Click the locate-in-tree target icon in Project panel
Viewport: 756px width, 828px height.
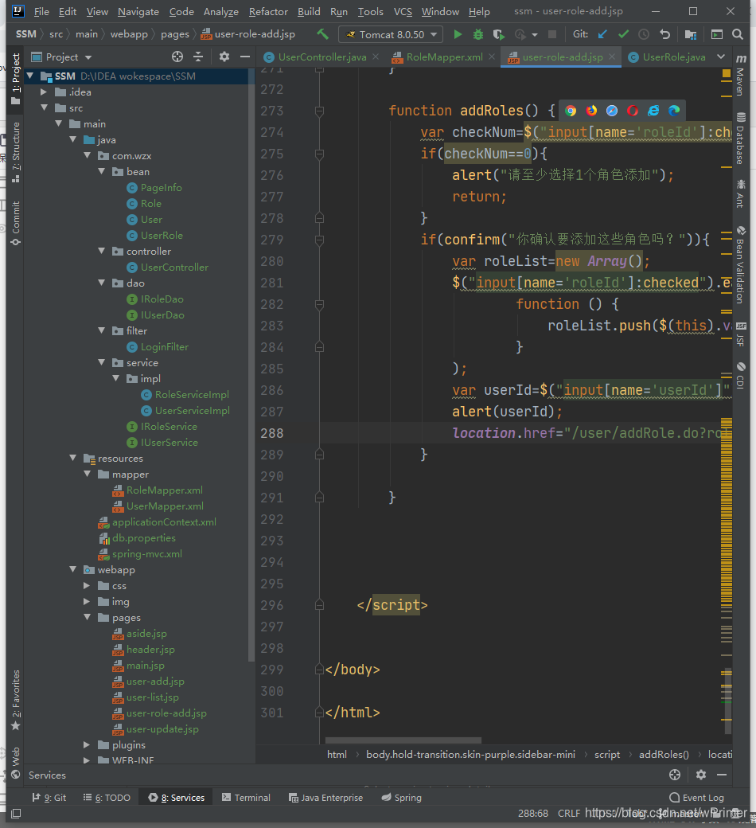[177, 57]
